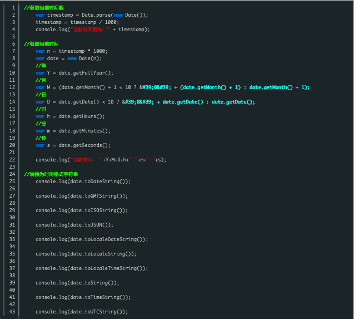Click line number 1 in the gutter
Viewport: 354px width, 319px height.
pos(13,8)
